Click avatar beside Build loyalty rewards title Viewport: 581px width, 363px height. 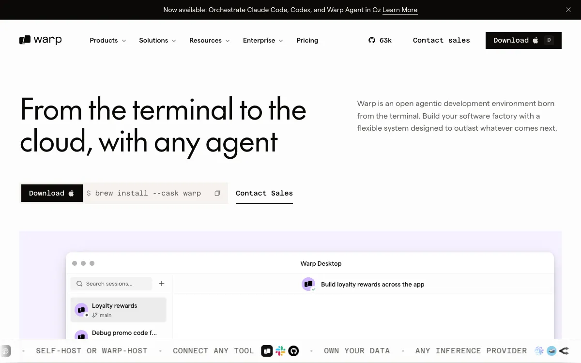pos(308,284)
